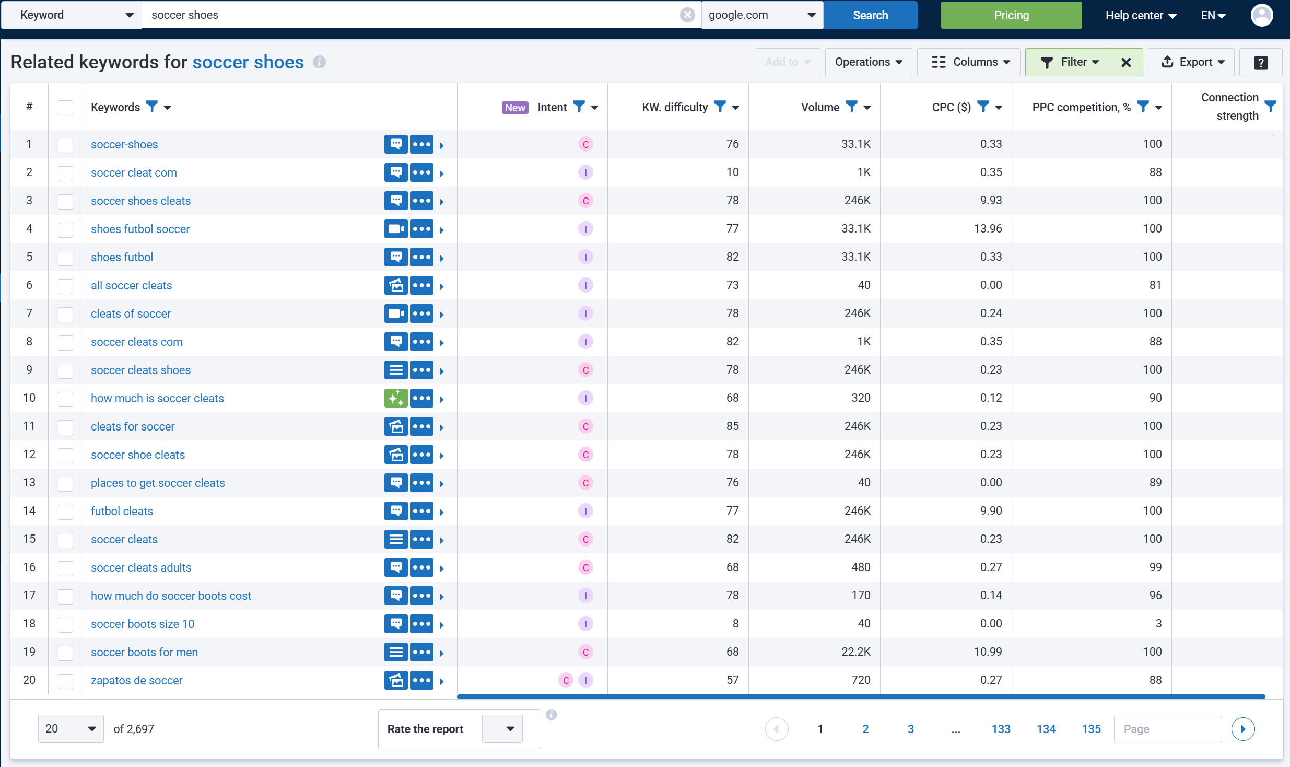
Task: Click the SERP speech bubble icon for soccer-shoes
Action: (396, 144)
